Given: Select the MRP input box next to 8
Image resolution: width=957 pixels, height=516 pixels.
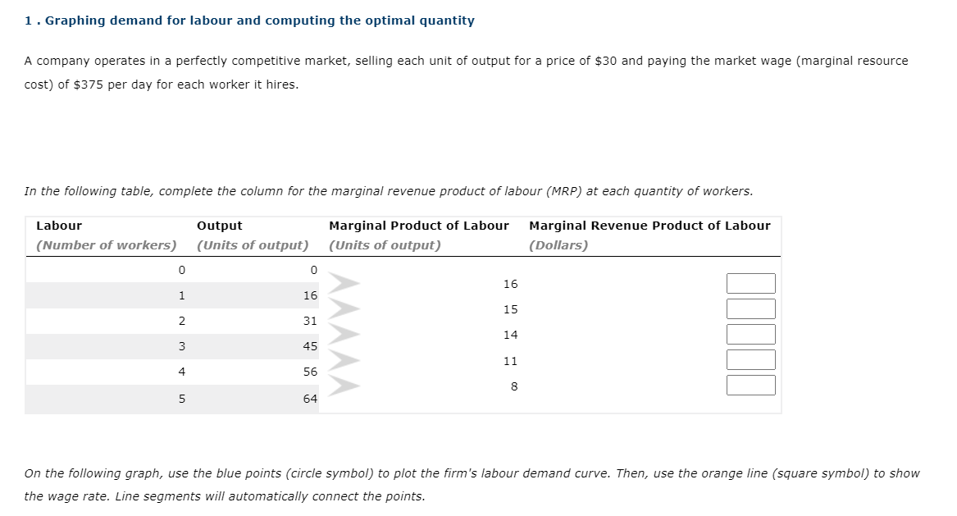Looking at the screenshot, I should coord(750,385).
